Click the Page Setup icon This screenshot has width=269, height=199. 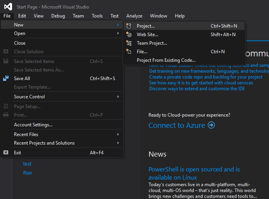(6, 106)
